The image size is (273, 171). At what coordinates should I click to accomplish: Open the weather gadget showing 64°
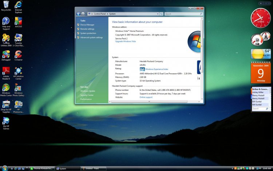261,54
